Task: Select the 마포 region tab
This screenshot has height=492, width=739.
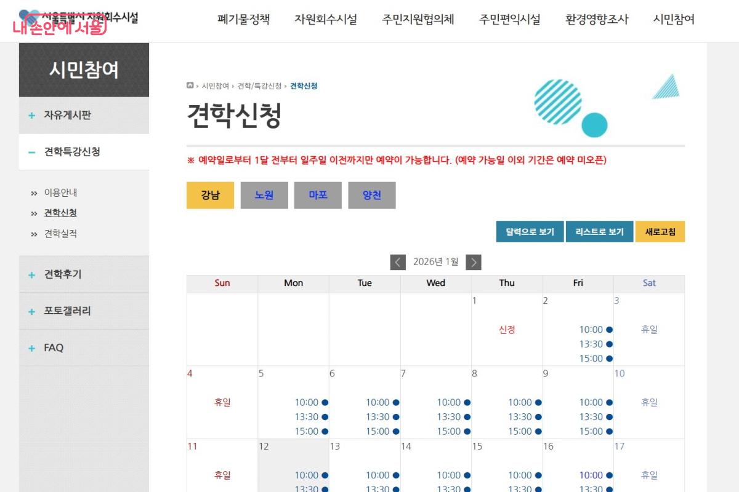Action: point(318,195)
